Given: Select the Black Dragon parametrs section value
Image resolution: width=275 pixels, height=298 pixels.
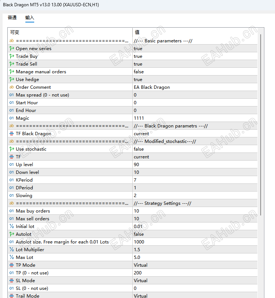Looking at the screenshot, I should [171, 126].
